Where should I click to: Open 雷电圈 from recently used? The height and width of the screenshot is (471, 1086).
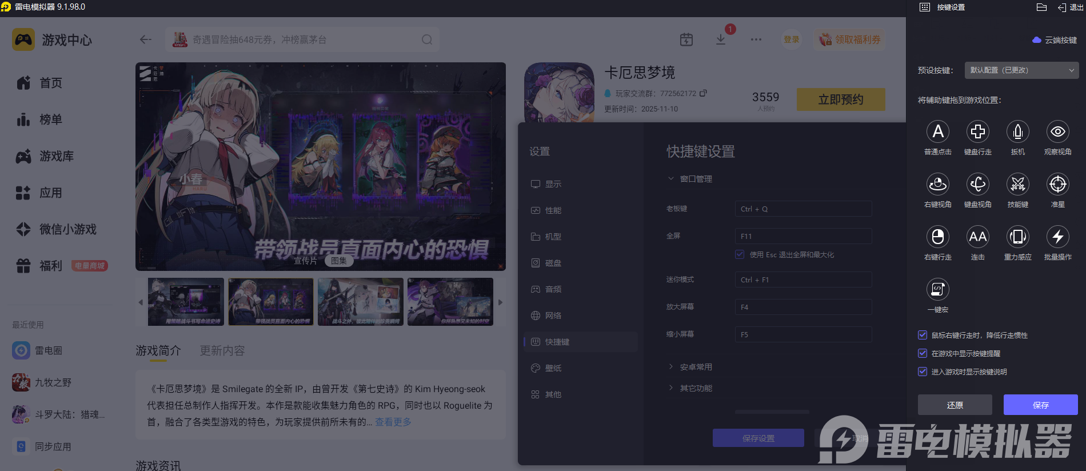click(x=38, y=350)
